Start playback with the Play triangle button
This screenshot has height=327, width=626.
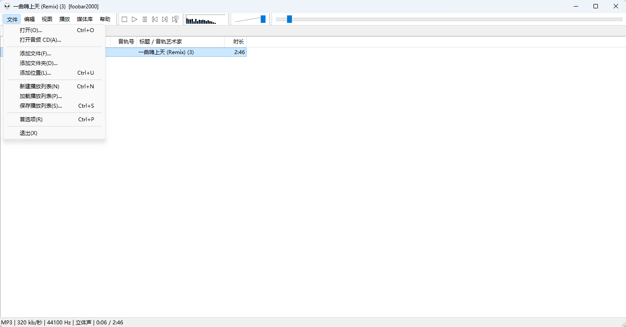click(135, 19)
